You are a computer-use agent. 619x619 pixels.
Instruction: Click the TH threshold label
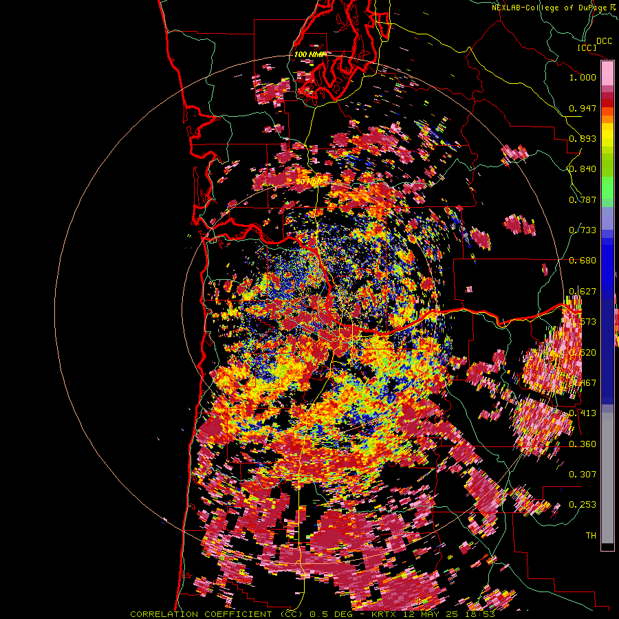[x=591, y=535]
